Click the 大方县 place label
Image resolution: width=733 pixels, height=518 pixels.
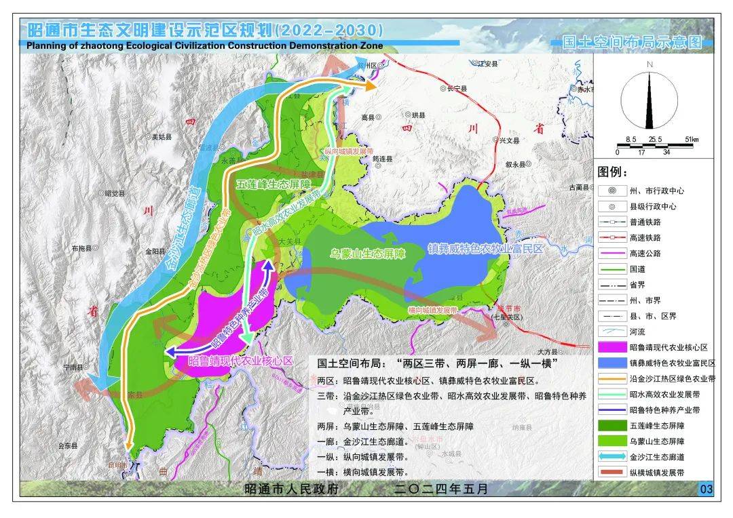[x=548, y=352]
